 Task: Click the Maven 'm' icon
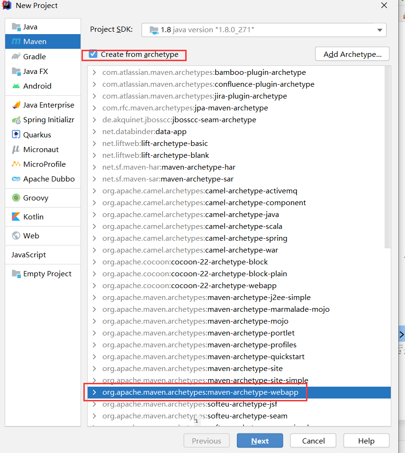click(x=16, y=42)
